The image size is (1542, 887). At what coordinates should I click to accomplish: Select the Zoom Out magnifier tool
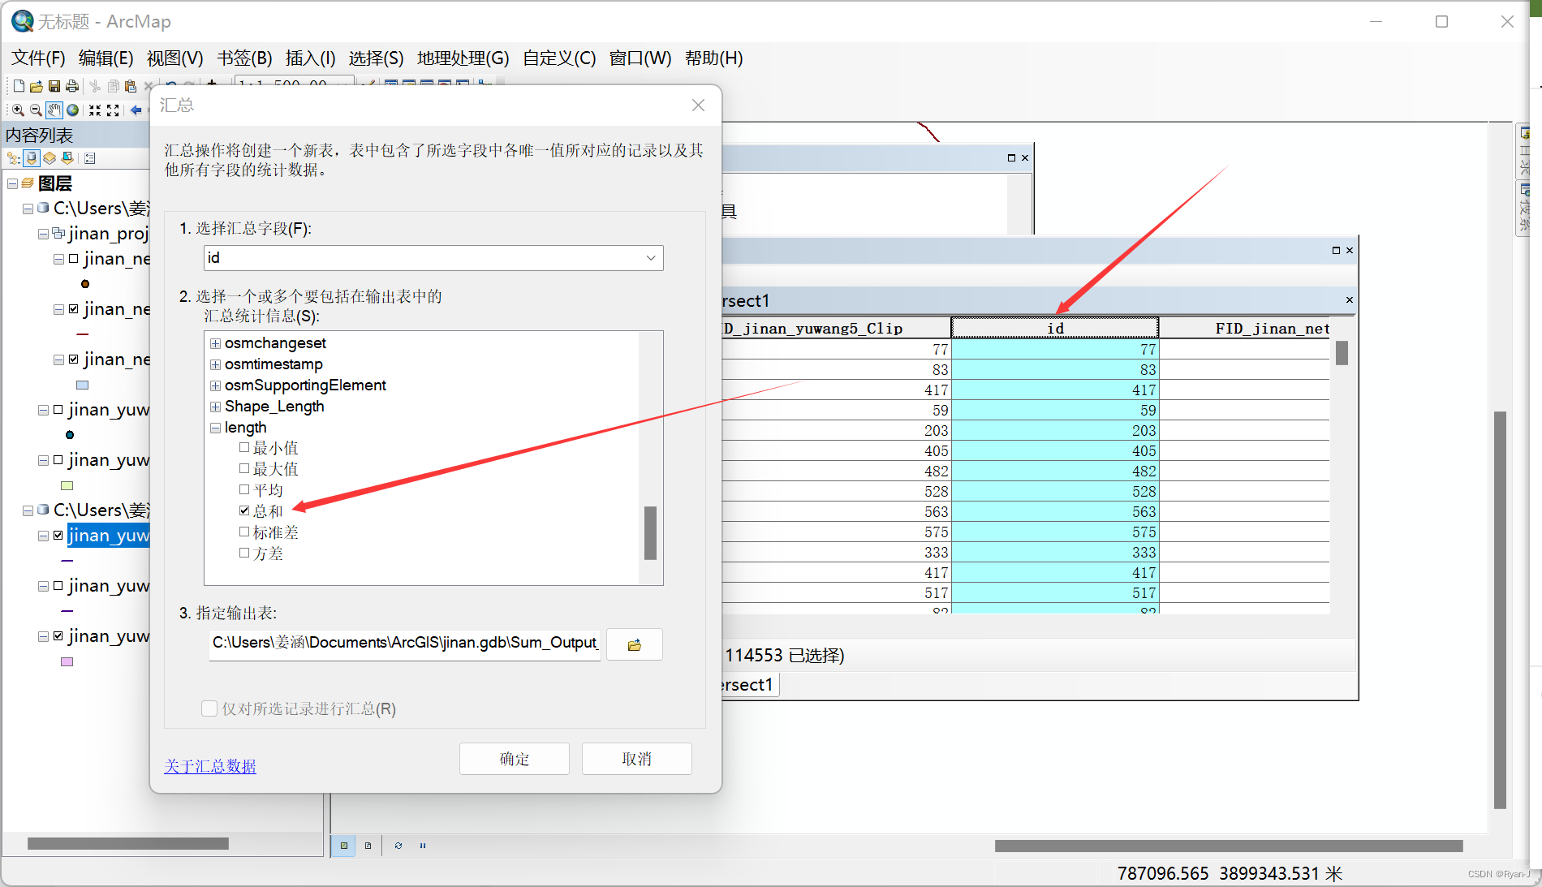point(36,110)
